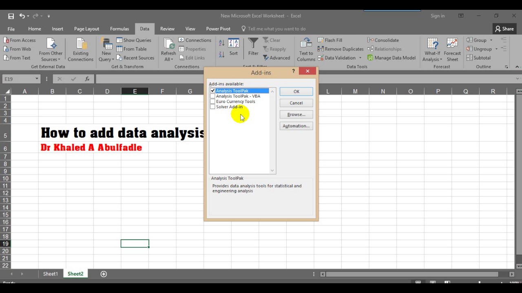
Task: Cancel the Add-ins dialog
Action: point(296,103)
